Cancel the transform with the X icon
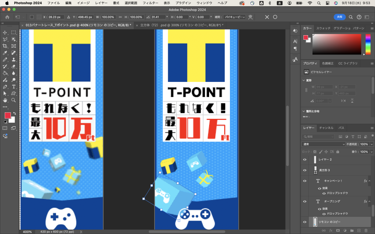This screenshot has height=234, width=375. click(267, 17)
